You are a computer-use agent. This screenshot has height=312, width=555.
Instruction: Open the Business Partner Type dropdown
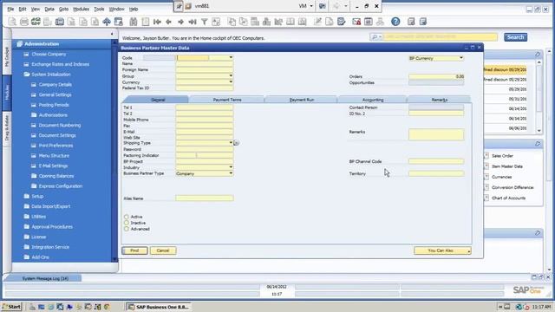pyautogui.click(x=231, y=173)
